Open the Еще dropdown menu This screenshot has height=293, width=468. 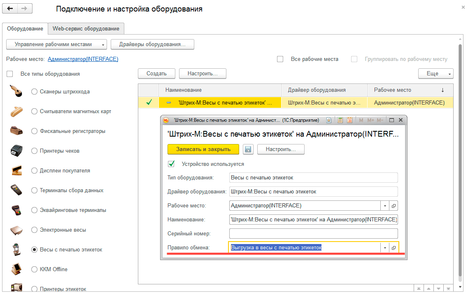(435, 74)
